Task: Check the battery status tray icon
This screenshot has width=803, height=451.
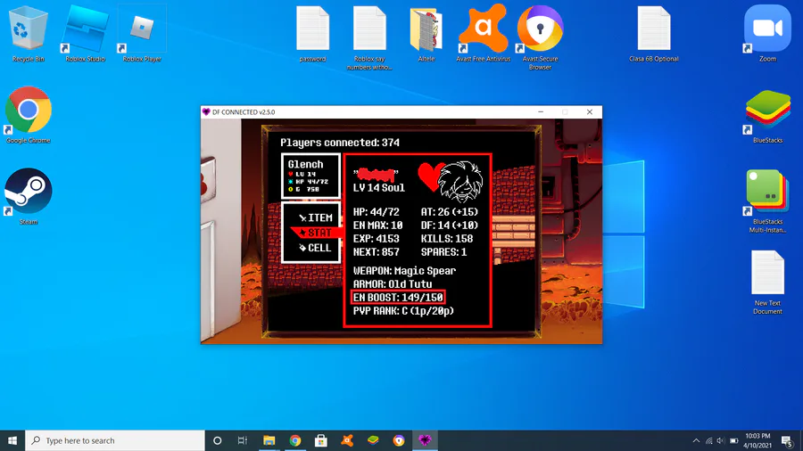Action: [734, 440]
